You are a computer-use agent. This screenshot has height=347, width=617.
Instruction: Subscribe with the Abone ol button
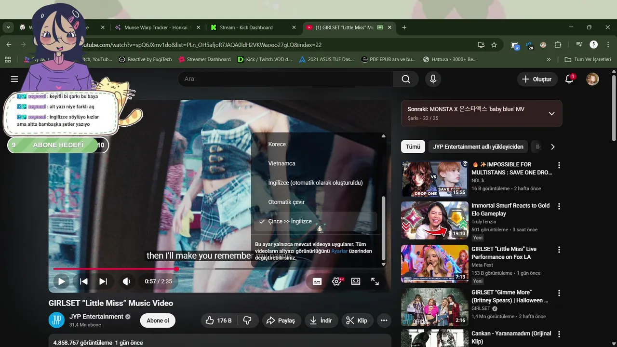[158, 320]
